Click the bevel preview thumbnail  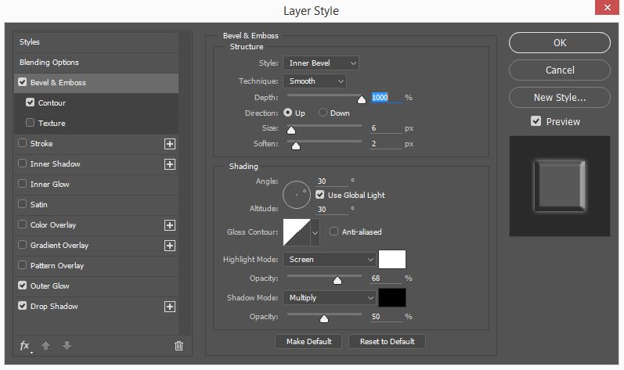(x=560, y=186)
